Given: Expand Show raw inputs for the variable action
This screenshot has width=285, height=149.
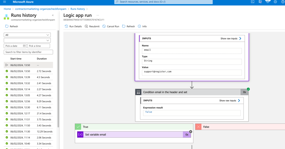Looking at the screenshot, I should click(231, 38).
